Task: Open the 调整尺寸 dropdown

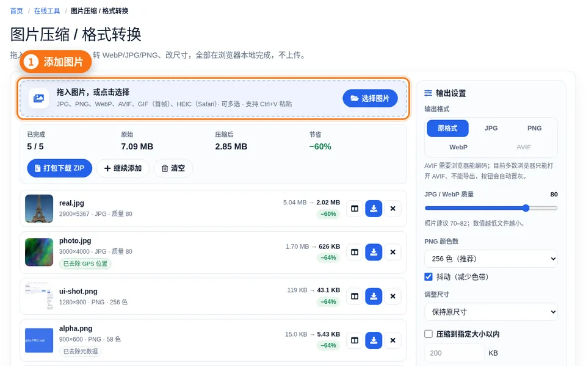Action: click(491, 312)
